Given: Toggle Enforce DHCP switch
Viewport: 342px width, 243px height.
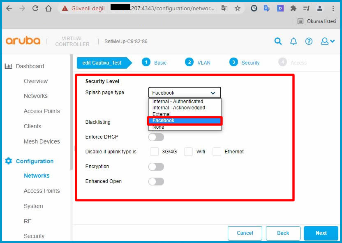Looking at the screenshot, I should [156, 137].
